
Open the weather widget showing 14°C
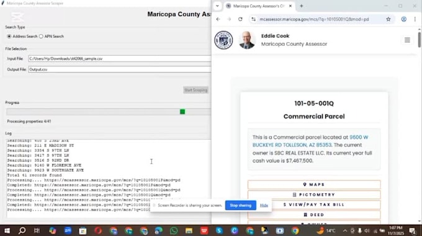coord(326,230)
